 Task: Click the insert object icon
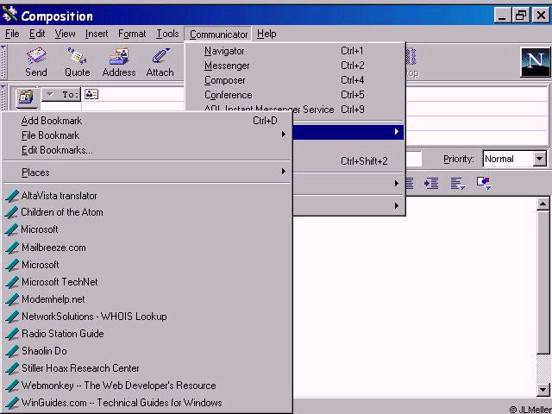click(484, 183)
